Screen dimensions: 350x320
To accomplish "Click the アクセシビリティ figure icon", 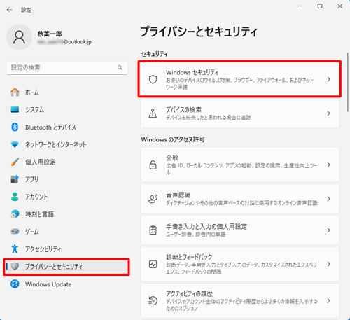I will tap(15, 249).
